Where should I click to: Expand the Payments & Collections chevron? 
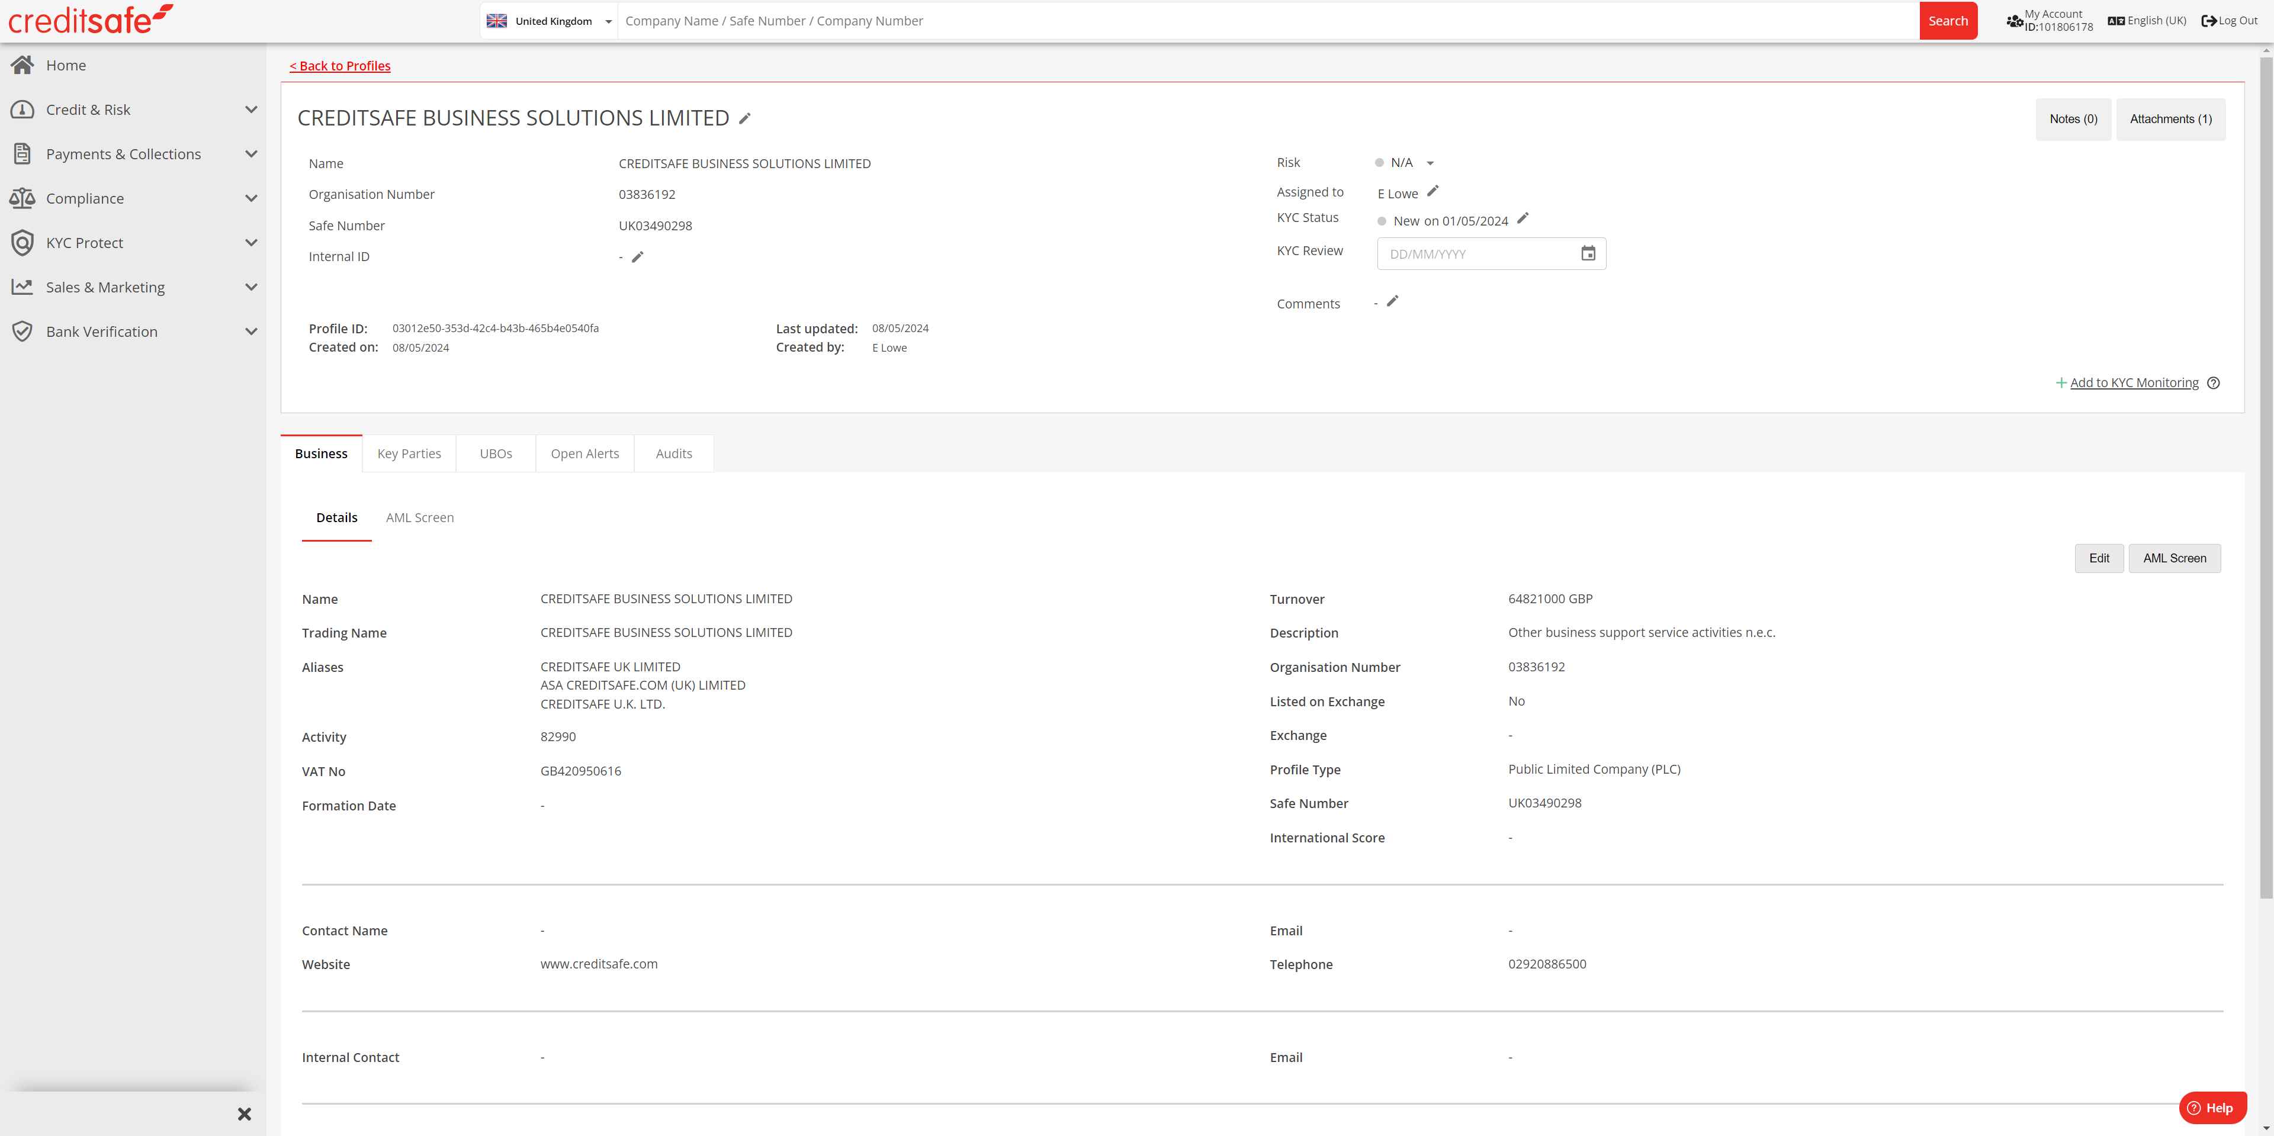[250, 153]
